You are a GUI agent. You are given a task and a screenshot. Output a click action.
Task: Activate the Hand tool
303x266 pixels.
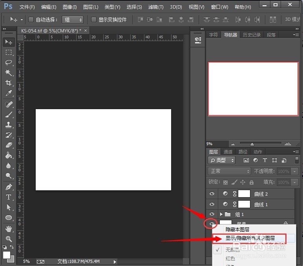9,229
